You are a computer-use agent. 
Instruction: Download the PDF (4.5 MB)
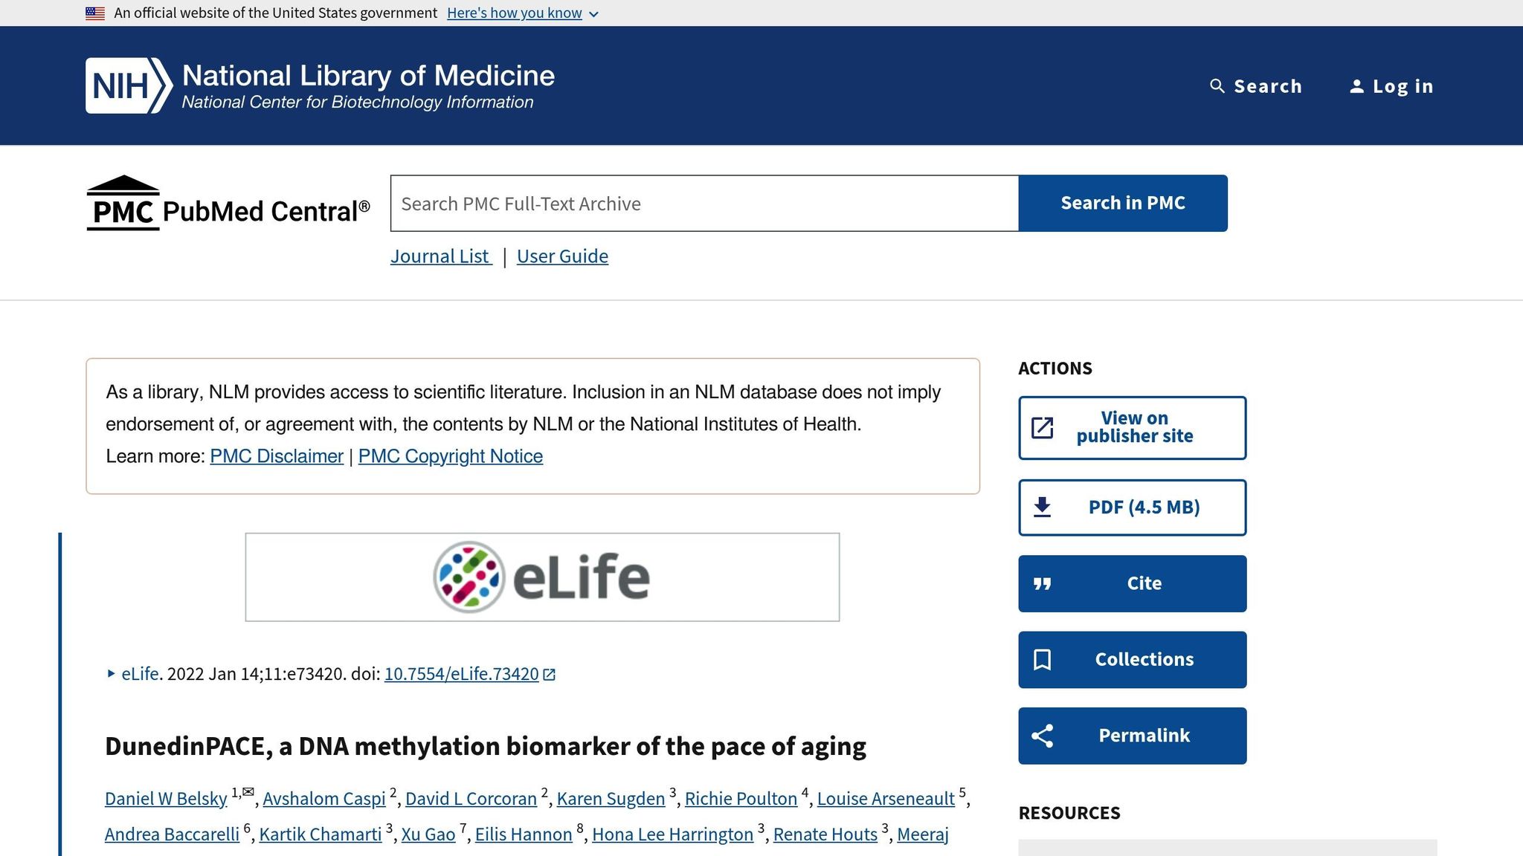pyautogui.click(x=1133, y=508)
